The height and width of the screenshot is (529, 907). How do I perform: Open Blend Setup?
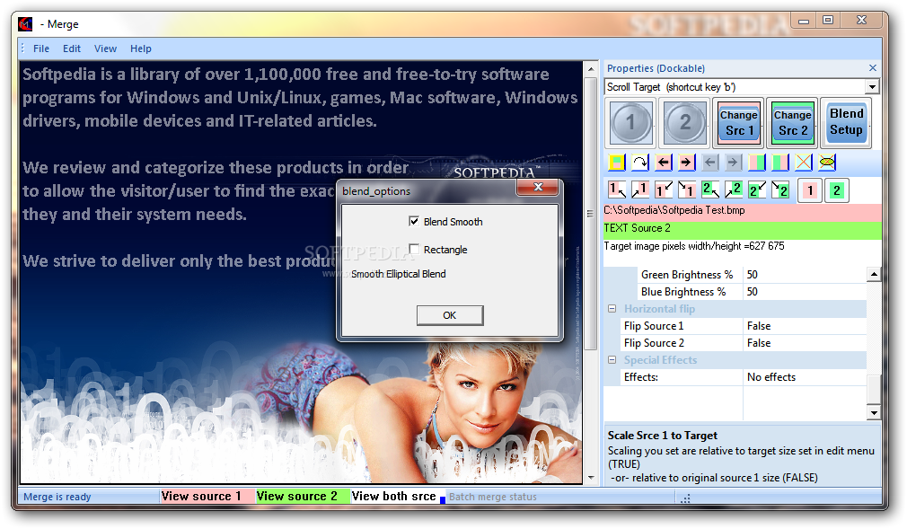click(846, 122)
